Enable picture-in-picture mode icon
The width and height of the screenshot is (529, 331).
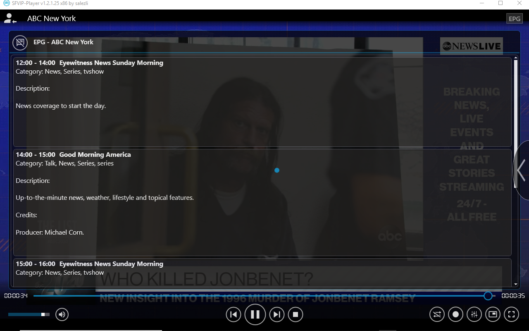(493, 314)
